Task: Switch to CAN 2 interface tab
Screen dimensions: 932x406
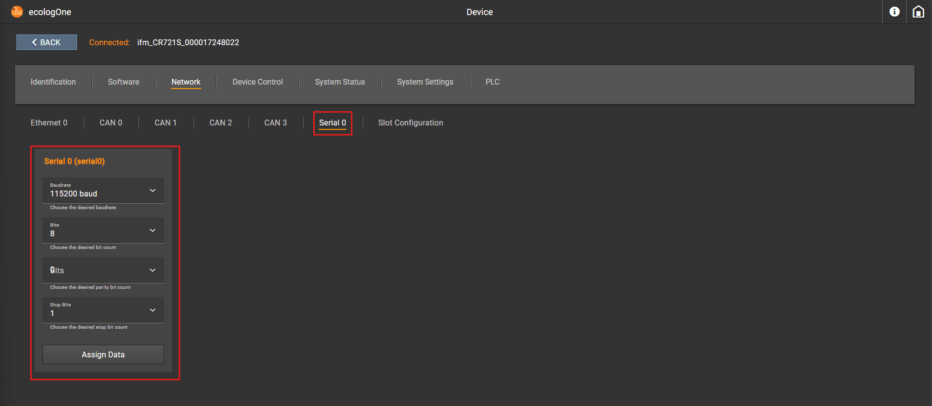Action: click(x=221, y=123)
